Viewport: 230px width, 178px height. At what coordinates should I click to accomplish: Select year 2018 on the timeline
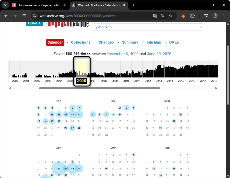pos(214,81)
